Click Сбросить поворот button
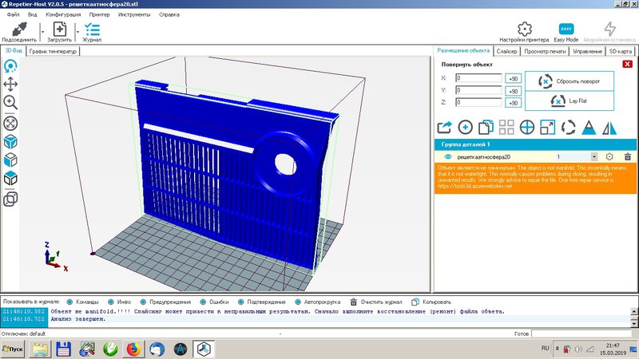This screenshot has width=639, height=359. click(x=570, y=81)
